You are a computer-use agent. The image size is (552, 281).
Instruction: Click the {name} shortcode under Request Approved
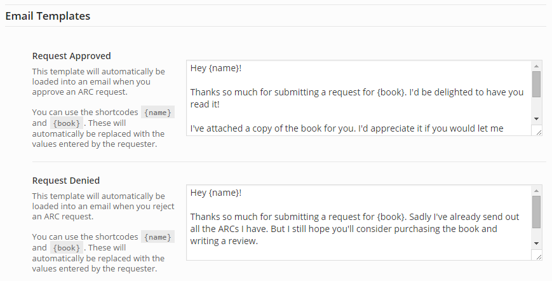[x=158, y=113]
